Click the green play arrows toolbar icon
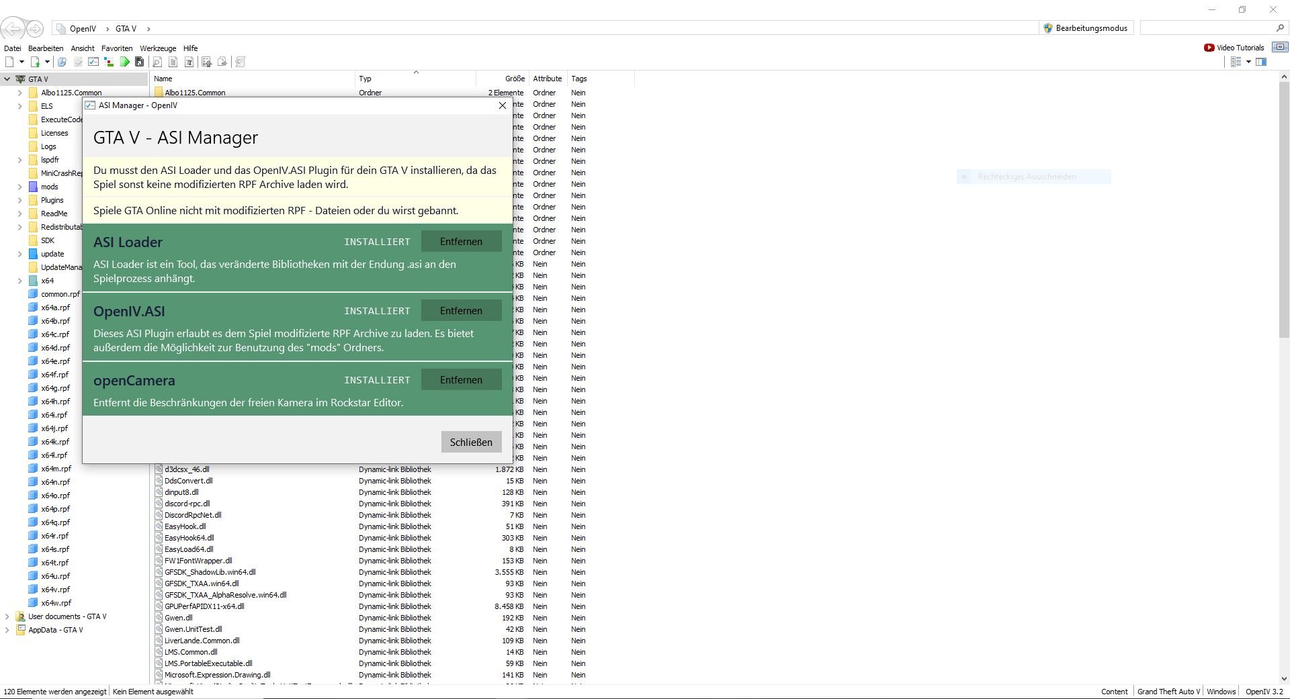This screenshot has width=1290, height=699. [x=124, y=62]
